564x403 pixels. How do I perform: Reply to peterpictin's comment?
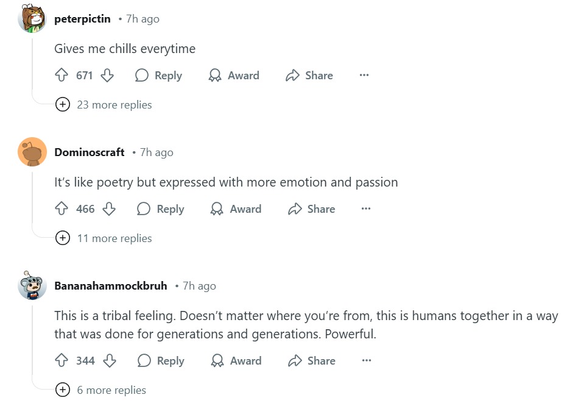click(158, 76)
